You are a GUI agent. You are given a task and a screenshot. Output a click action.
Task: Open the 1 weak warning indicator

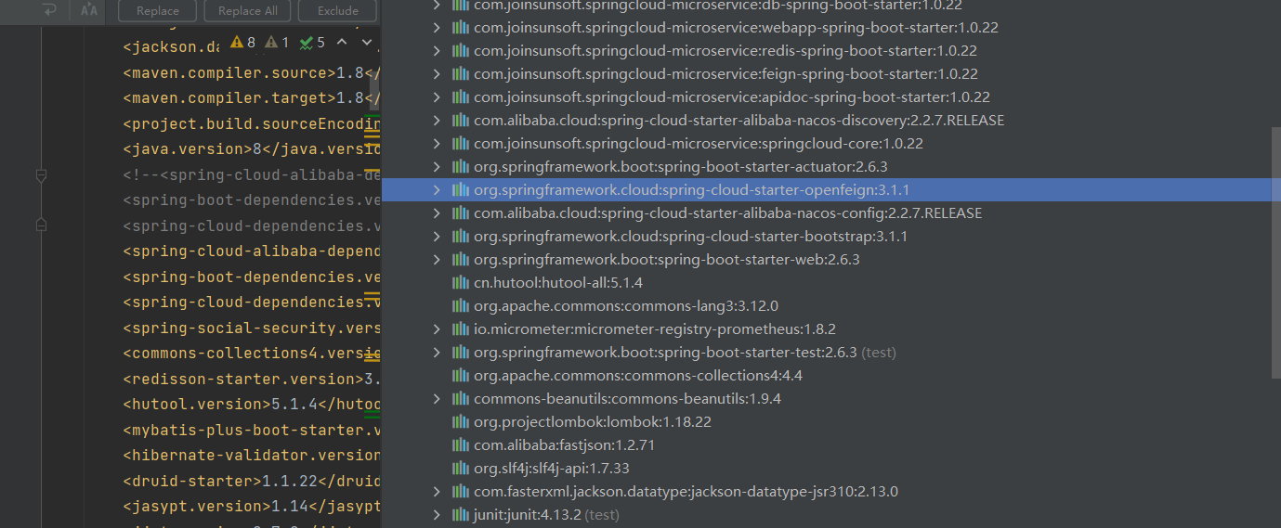[x=277, y=43]
